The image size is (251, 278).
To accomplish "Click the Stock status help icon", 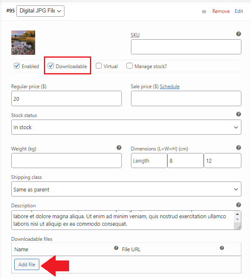I will point(238,114).
